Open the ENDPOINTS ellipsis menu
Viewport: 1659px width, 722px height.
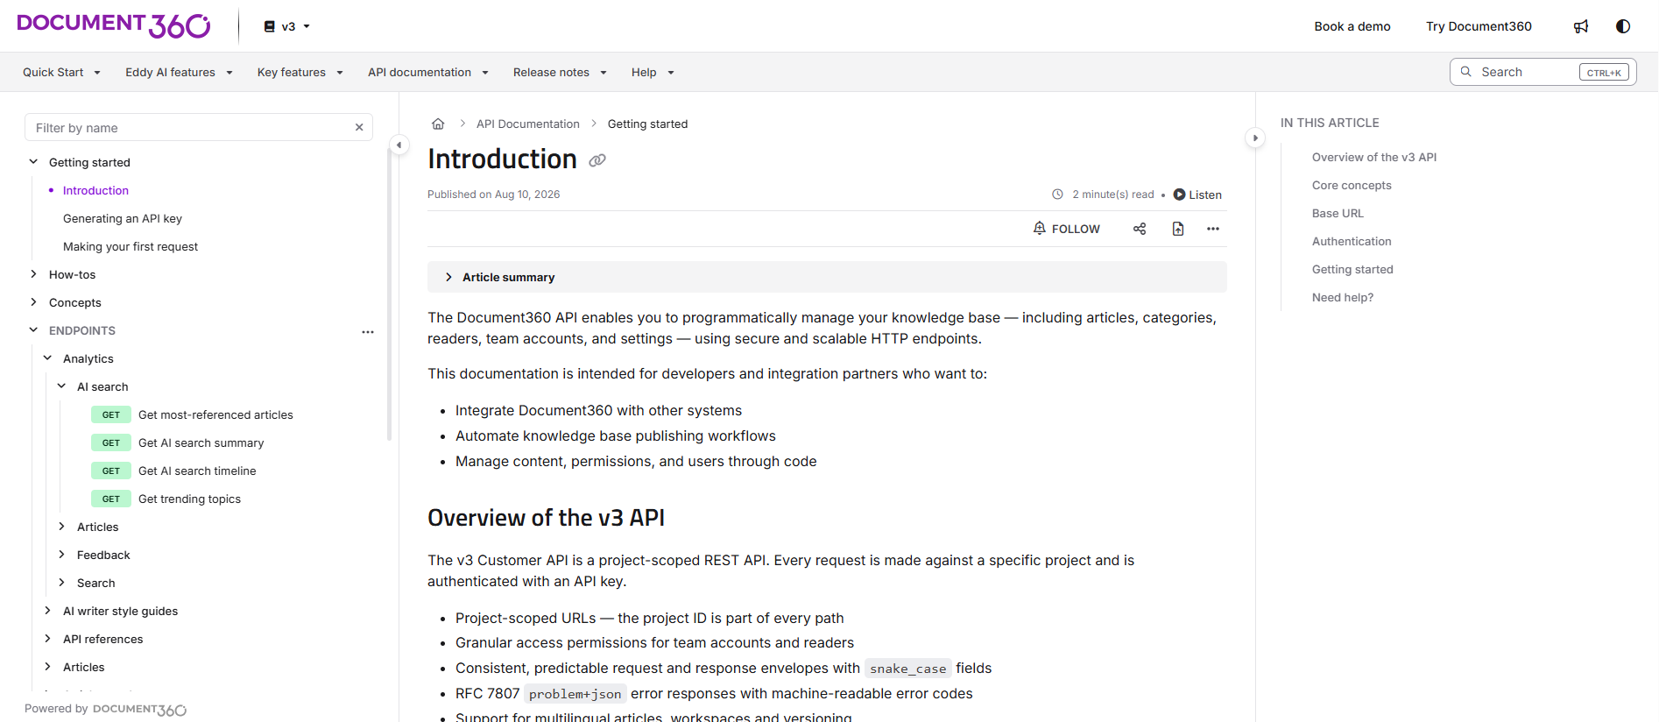[x=368, y=331]
